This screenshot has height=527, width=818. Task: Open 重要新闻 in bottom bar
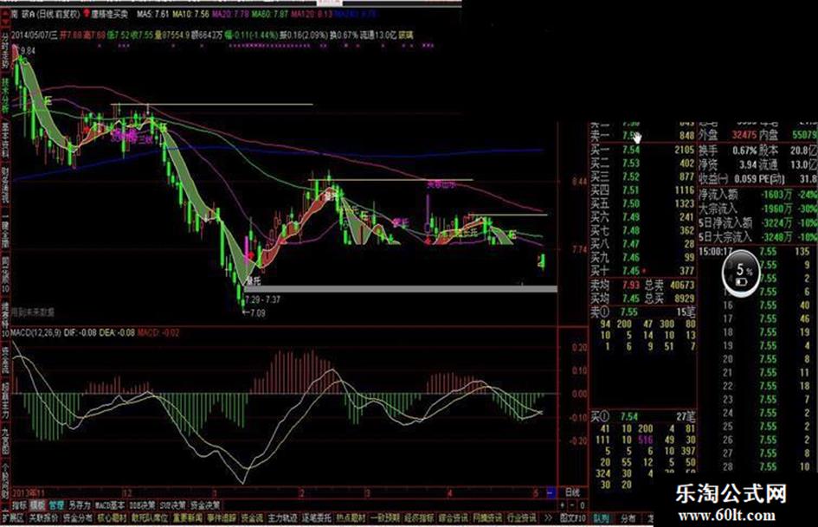pos(188,518)
